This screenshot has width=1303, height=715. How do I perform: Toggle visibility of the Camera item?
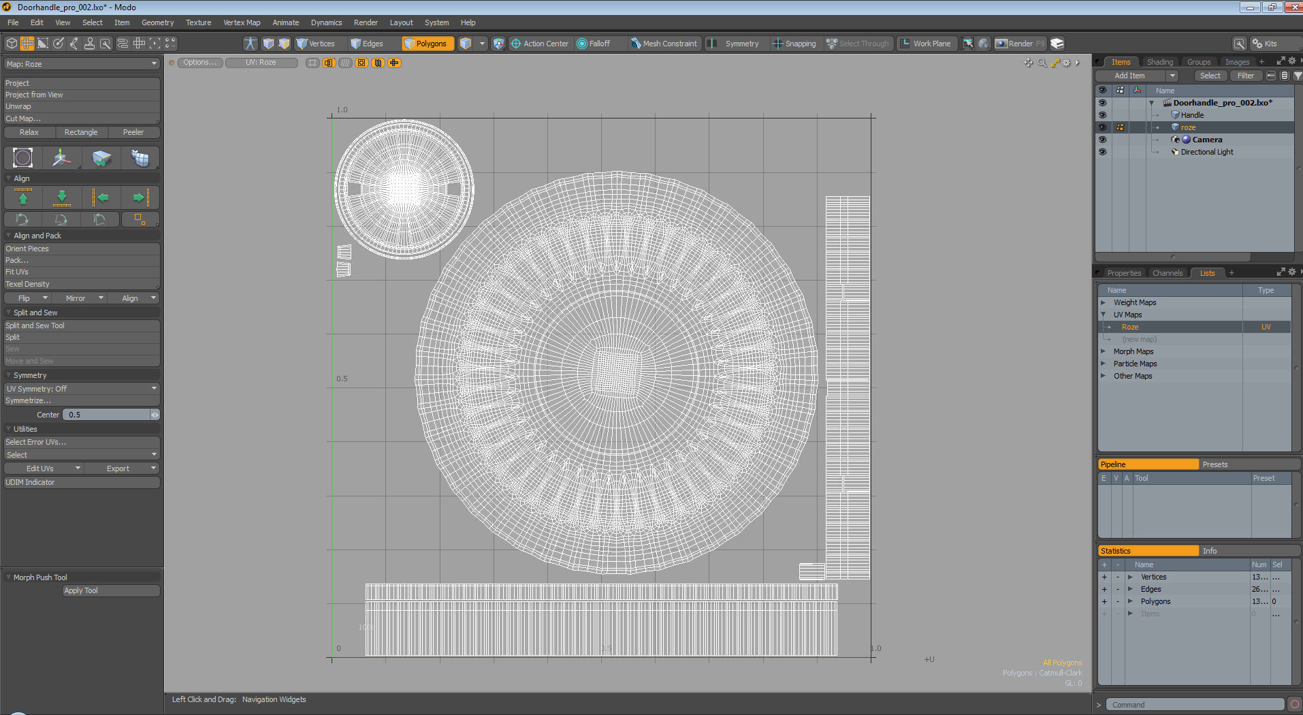point(1102,140)
